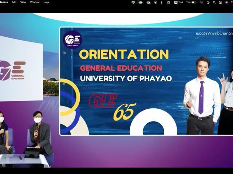The height and width of the screenshot is (174, 233).
Task: Open Bluetooth status menu
Action: [x=162, y=3]
